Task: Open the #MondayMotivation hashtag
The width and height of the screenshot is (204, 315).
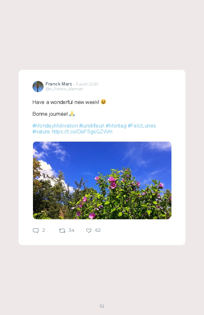Action: (x=55, y=126)
